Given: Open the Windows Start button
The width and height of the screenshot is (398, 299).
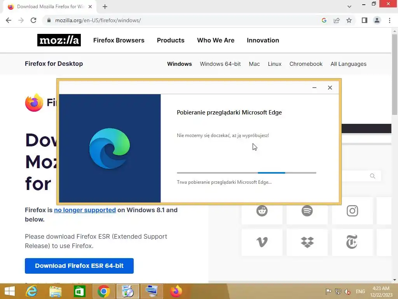Looking at the screenshot, I should click(x=10, y=291).
